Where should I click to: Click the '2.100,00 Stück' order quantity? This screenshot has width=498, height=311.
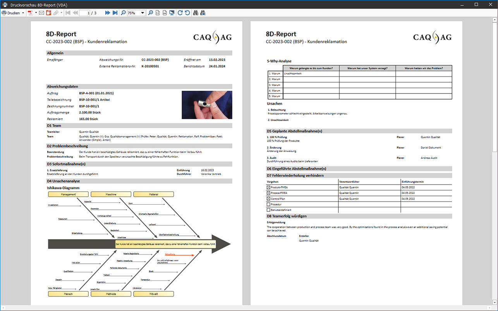(91, 112)
